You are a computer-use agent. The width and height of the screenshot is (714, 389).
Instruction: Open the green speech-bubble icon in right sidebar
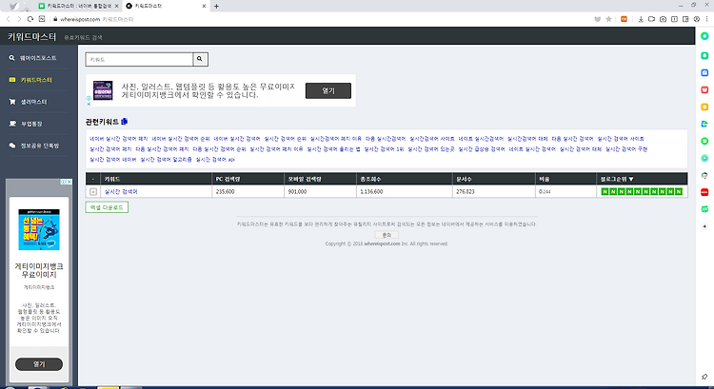coord(704,209)
